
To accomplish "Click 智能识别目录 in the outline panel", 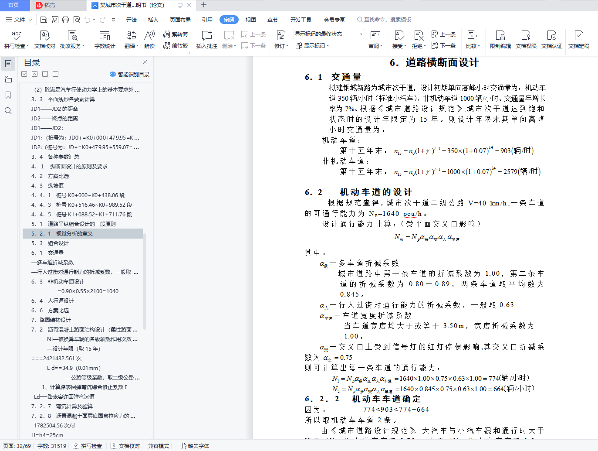I will tap(130, 74).
